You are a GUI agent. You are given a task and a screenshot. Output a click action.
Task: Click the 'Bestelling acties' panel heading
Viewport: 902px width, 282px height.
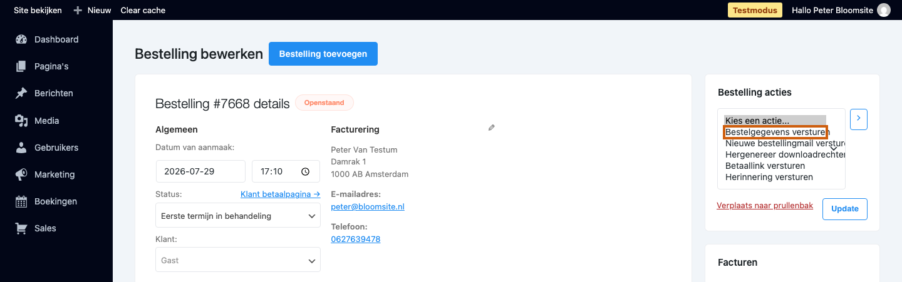pos(755,92)
